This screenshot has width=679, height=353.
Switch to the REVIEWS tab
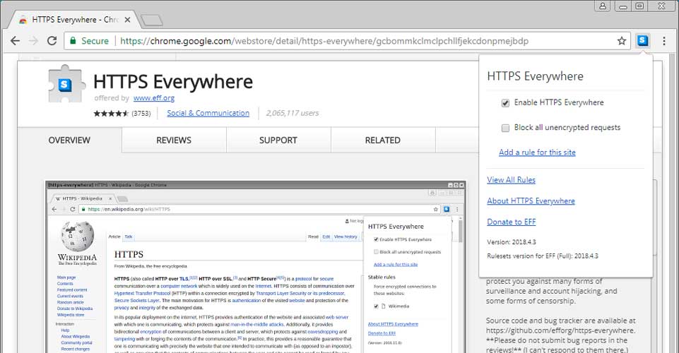coord(174,140)
